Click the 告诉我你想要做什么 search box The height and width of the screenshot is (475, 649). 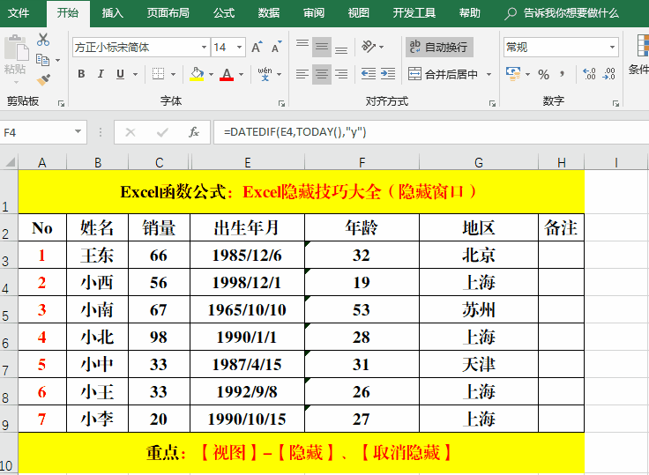[562, 13]
